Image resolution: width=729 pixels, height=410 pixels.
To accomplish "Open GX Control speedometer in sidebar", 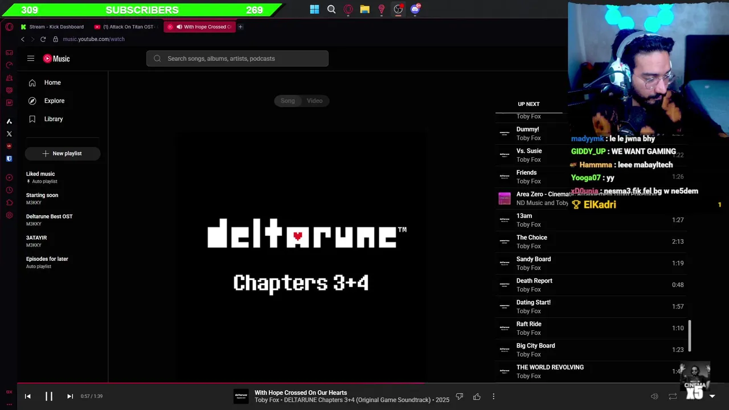I will (9, 65).
